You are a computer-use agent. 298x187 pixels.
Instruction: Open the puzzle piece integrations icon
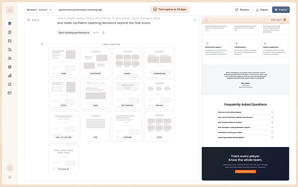click(10, 84)
